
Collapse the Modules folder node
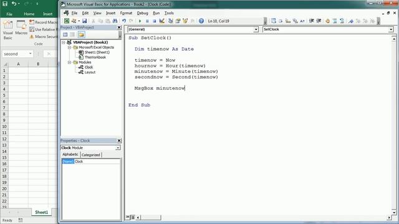[x=69, y=62]
